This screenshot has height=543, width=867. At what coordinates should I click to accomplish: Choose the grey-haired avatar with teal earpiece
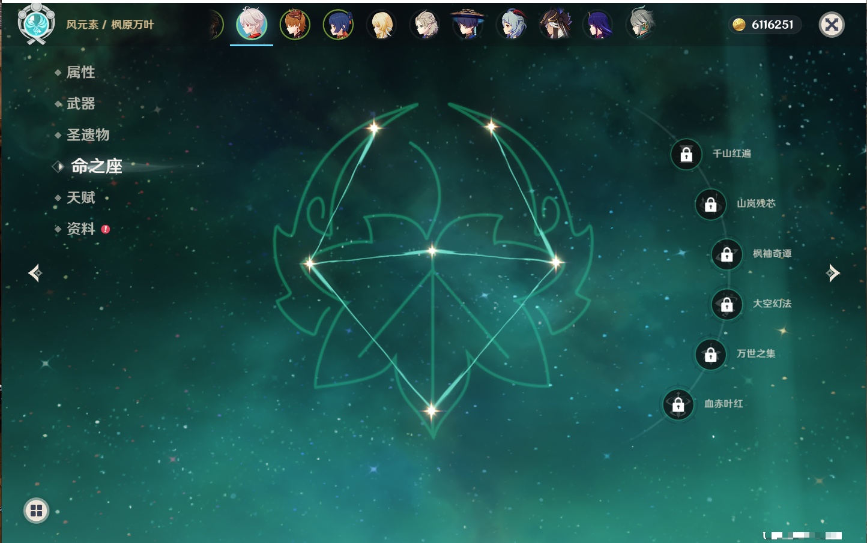click(x=641, y=25)
